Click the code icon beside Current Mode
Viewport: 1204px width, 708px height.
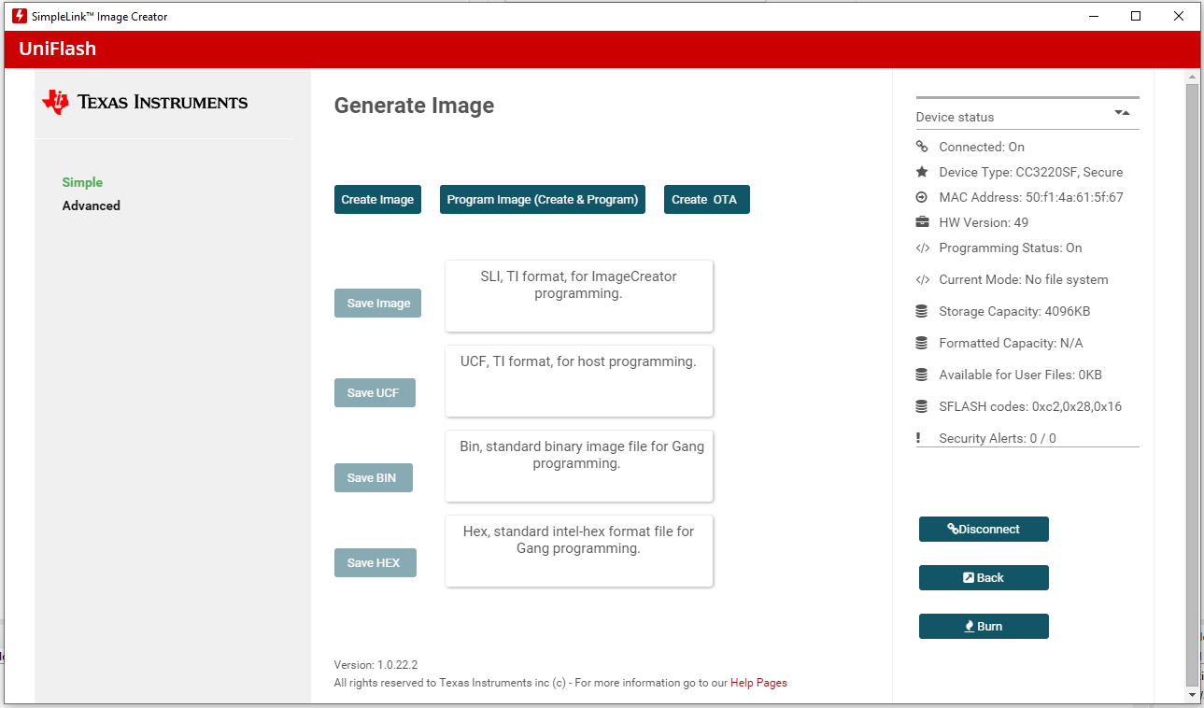pyautogui.click(x=922, y=279)
